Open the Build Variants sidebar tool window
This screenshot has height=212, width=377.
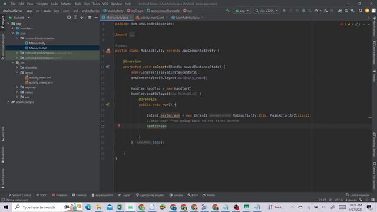(x=2, y=178)
